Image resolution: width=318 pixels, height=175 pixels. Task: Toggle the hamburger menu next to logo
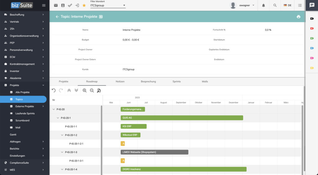[44, 6]
